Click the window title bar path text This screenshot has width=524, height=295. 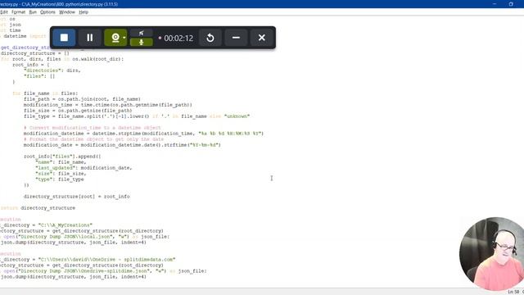[x=59, y=4]
